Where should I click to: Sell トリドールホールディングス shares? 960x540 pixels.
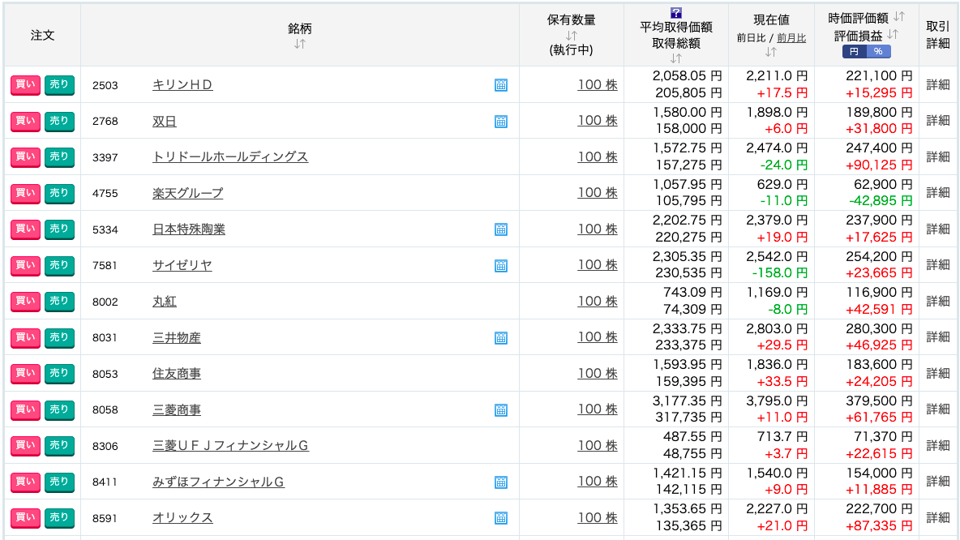coord(58,157)
